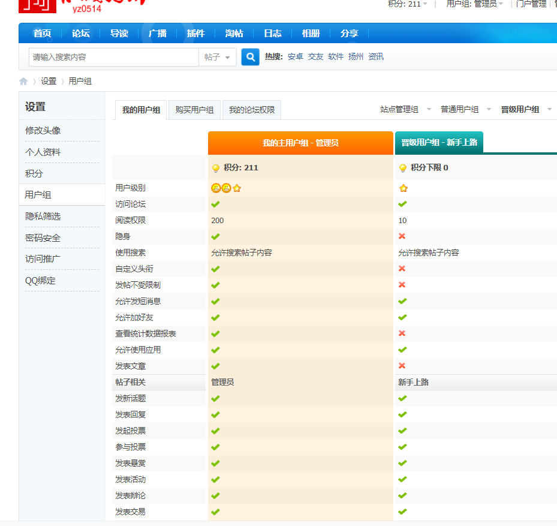This screenshot has height=526, width=557.
Task: Click hot search link 软件
Action: click(x=336, y=56)
